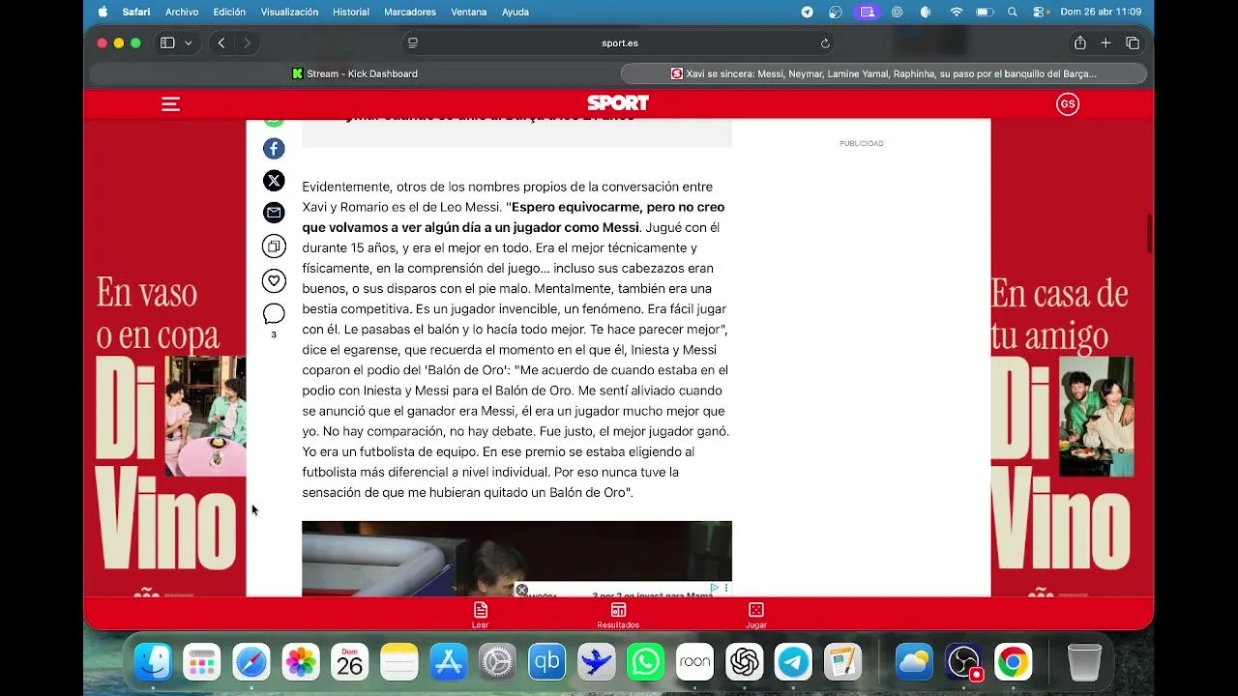Open Trash from the Dock
The image size is (1238, 696).
point(1084,662)
